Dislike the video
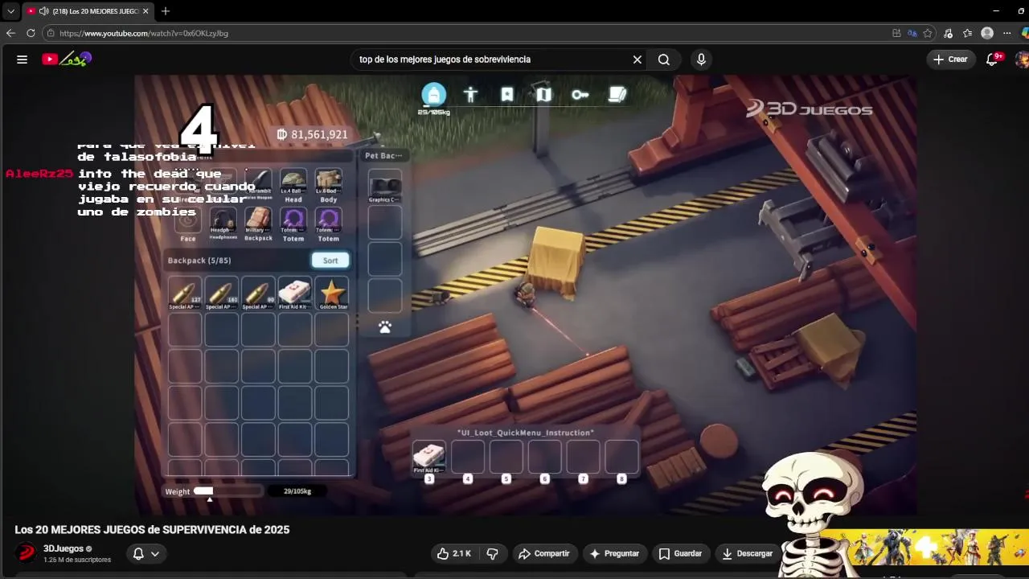This screenshot has width=1029, height=579. point(493,553)
